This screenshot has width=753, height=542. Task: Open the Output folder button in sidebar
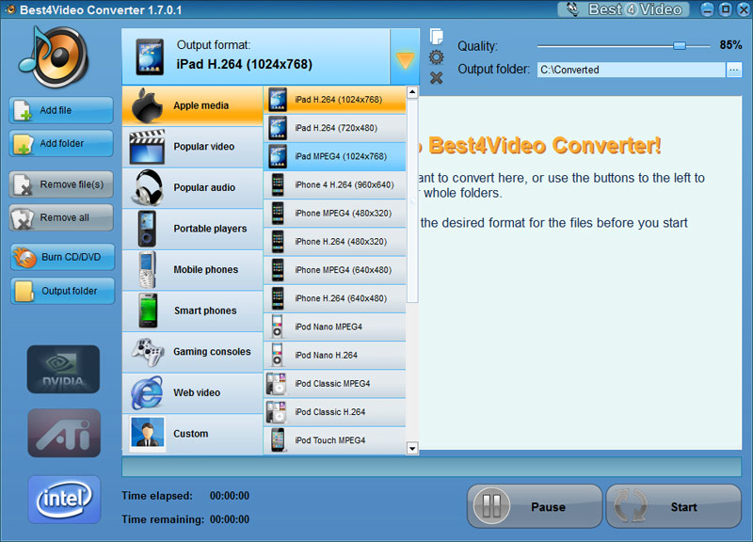point(62,291)
